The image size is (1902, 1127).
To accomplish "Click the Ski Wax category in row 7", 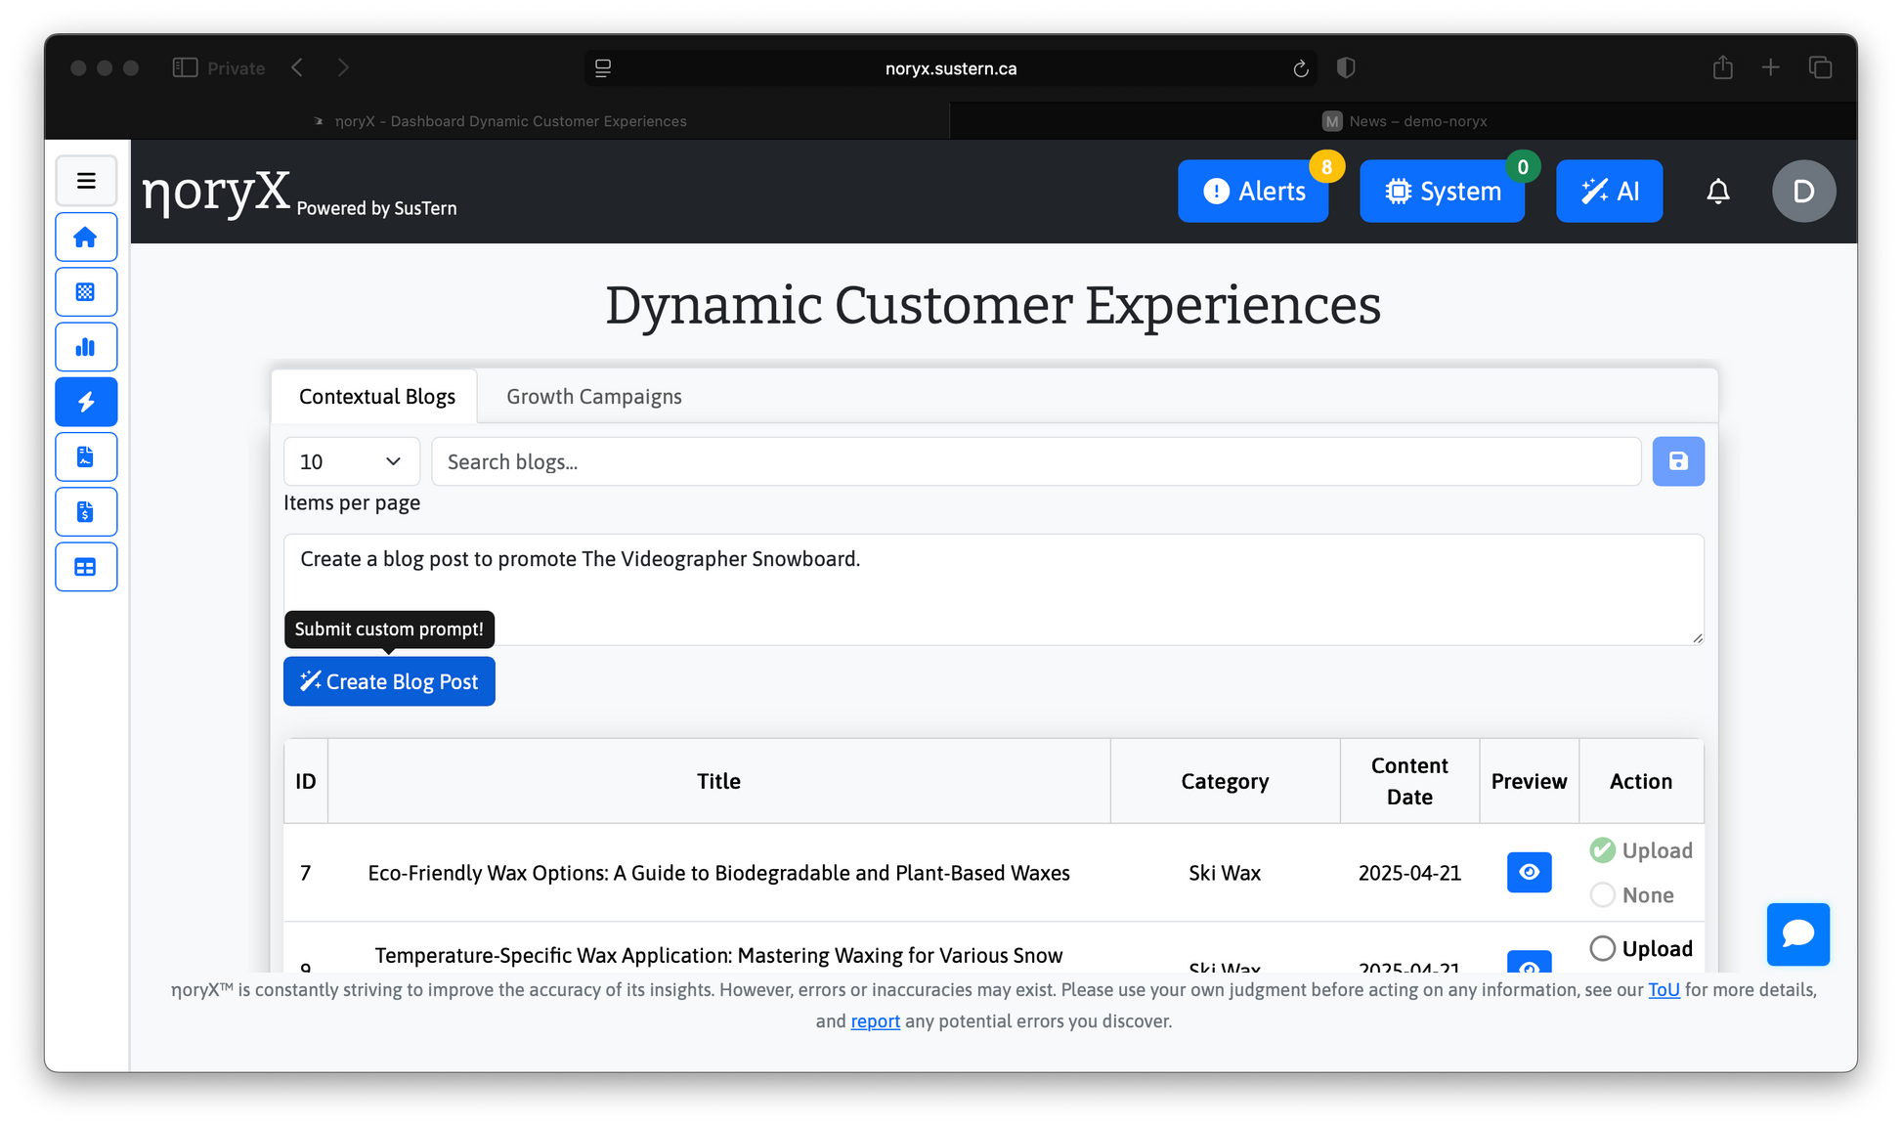I will [x=1225, y=873].
